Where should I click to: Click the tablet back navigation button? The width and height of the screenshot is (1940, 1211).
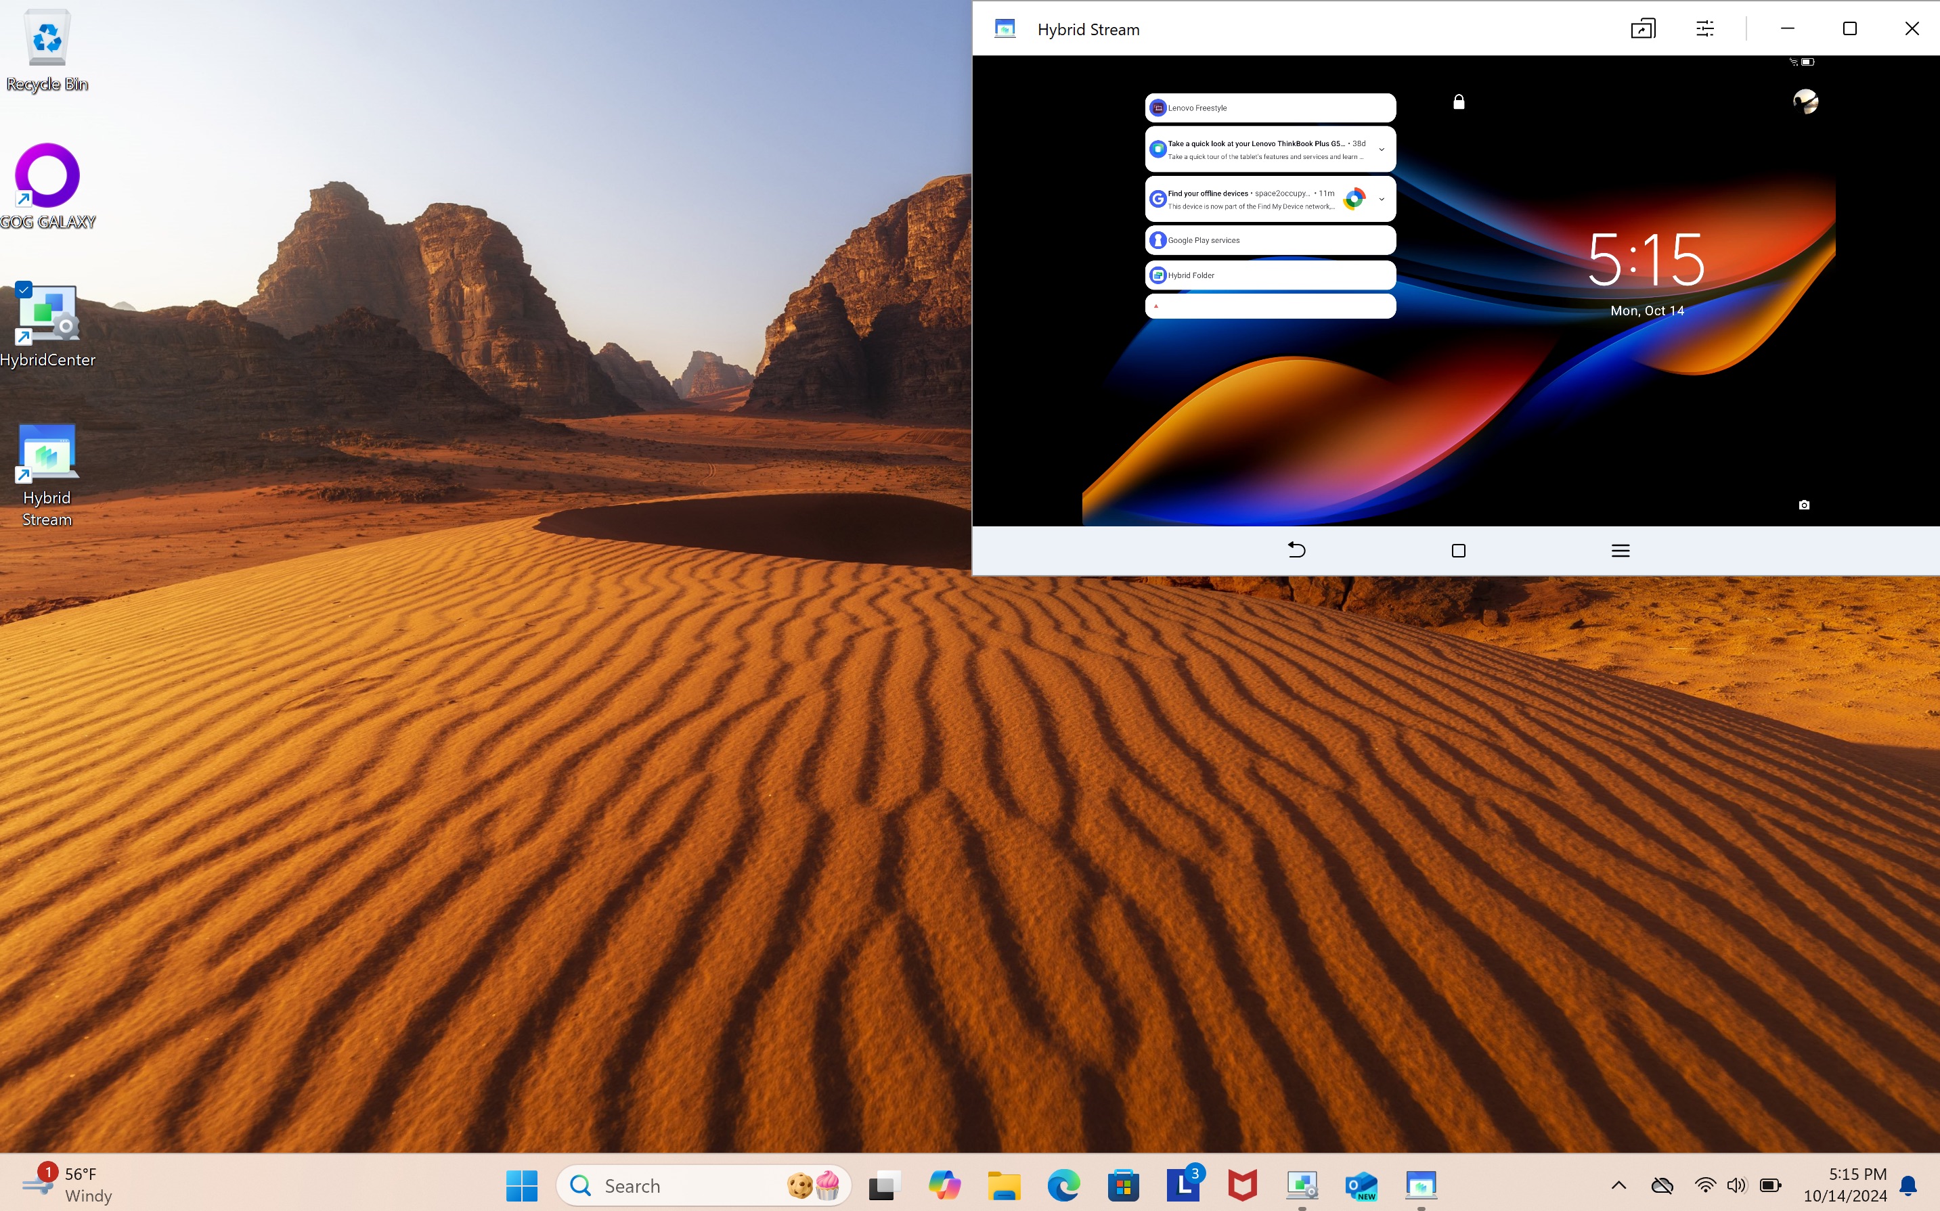[x=1296, y=550]
